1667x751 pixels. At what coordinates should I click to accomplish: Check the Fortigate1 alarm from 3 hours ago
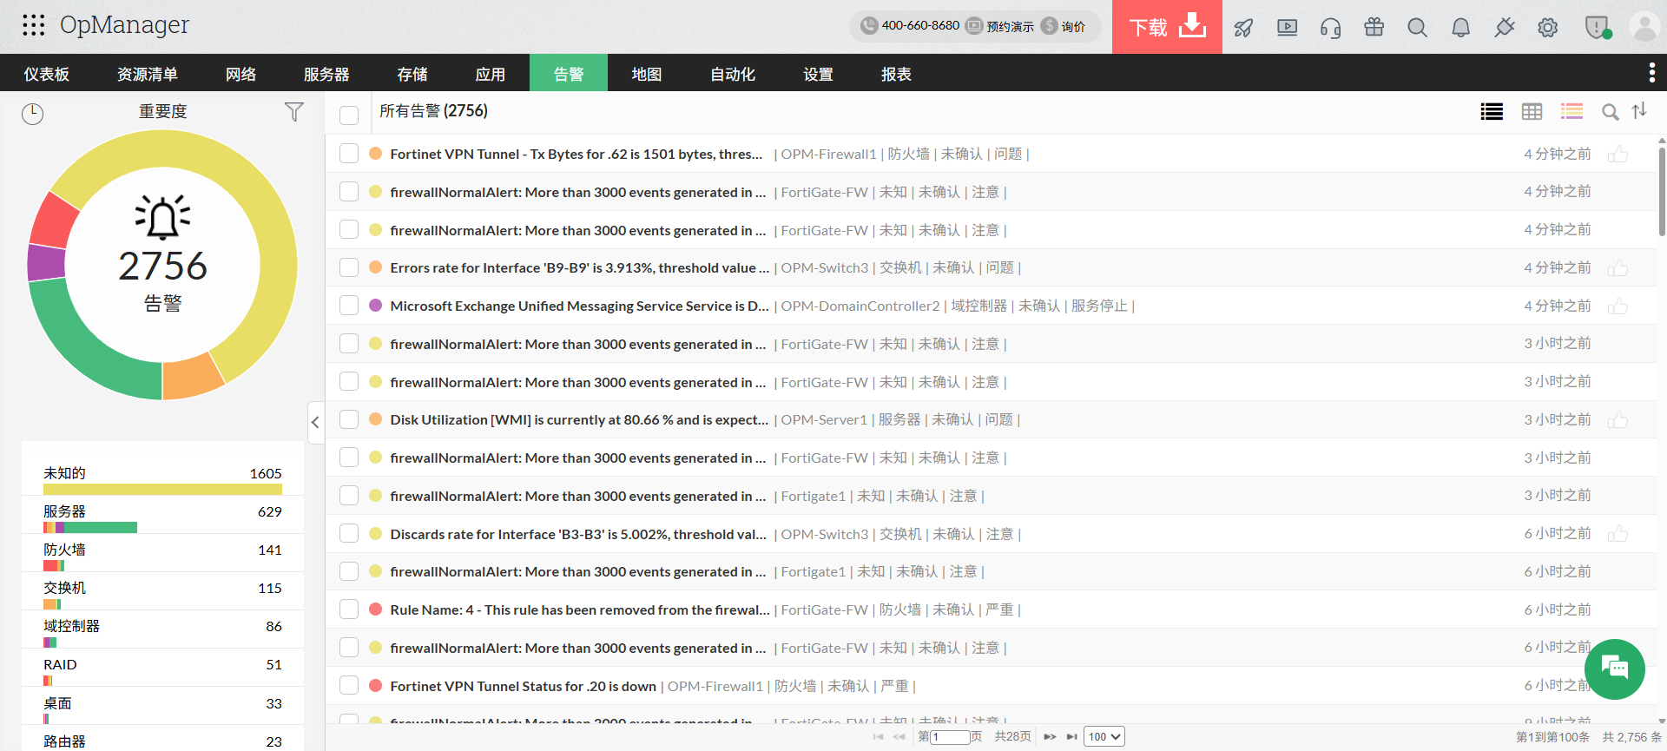tap(349, 496)
